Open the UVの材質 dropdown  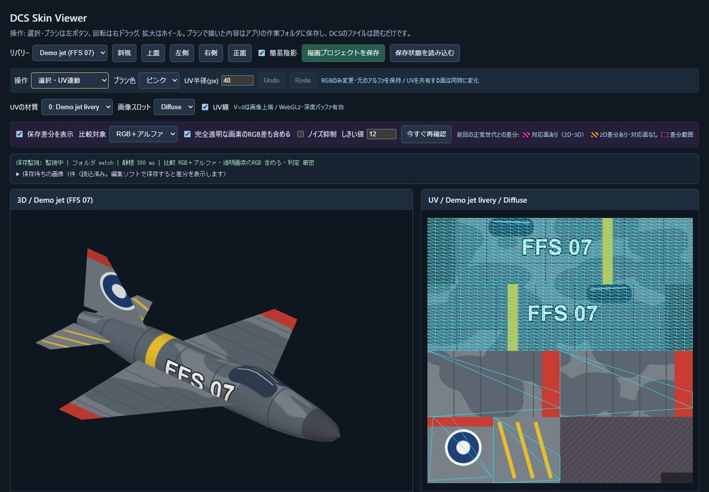pos(77,107)
